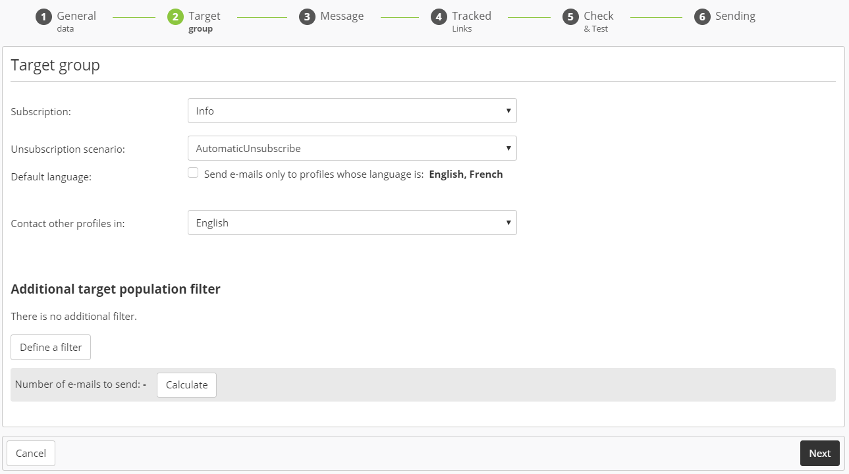Click step 5 number circle icon
The image size is (849, 474).
click(570, 17)
